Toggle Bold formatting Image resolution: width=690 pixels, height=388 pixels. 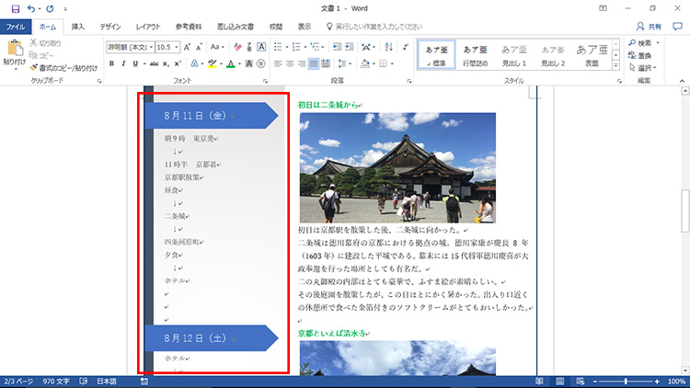pos(111,63)
